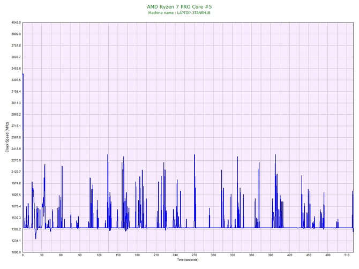Click the 1678.4 y-axis value
The height and width of the screenshot is (269, 359).
point(16,206)
